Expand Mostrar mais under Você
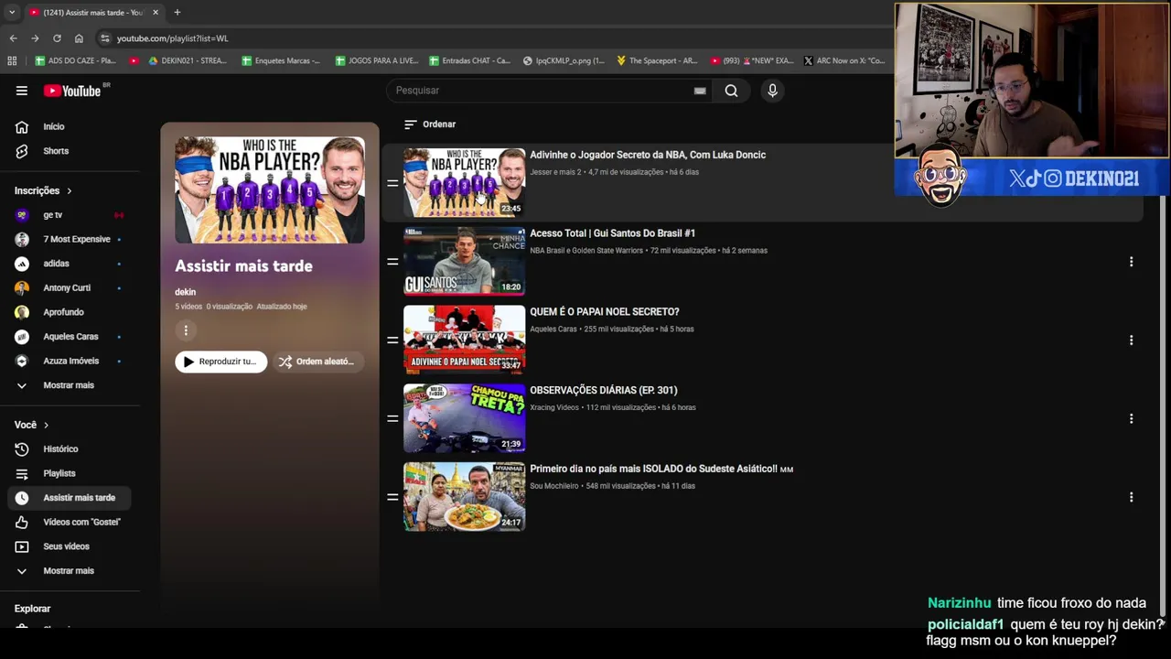Viewport: 1171px width, 659px height. (x=69, y=570)
